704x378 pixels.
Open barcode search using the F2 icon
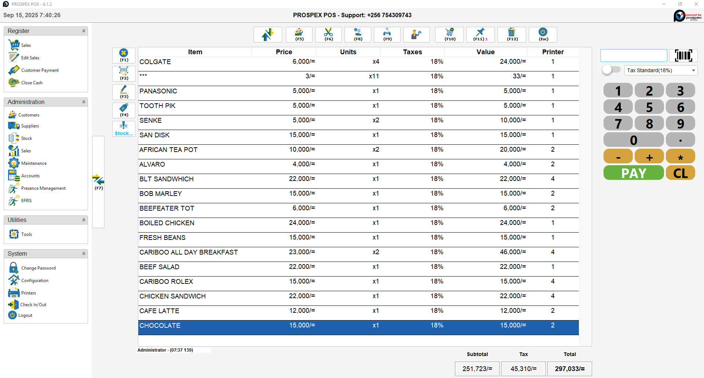(124, 74)
